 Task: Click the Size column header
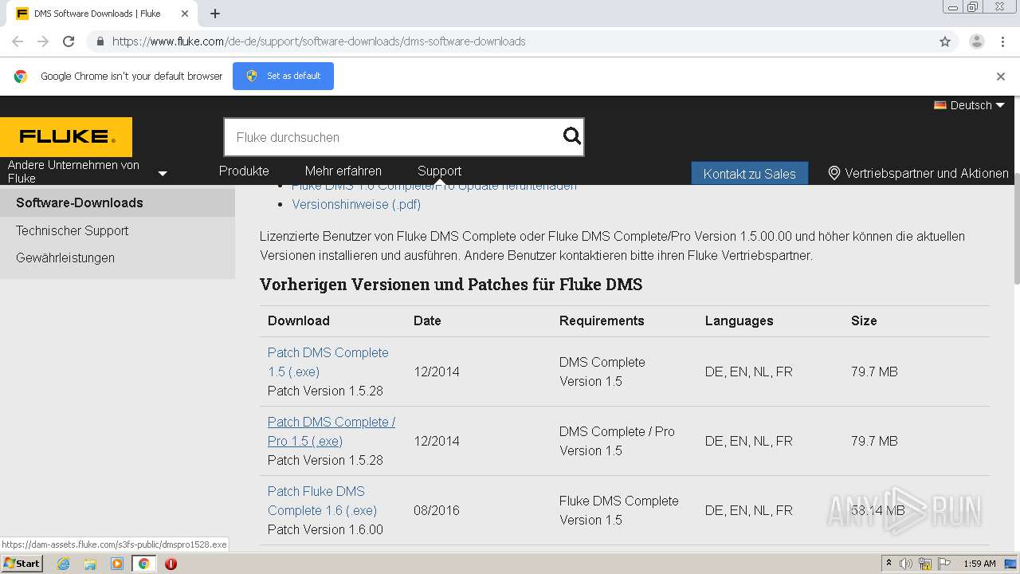pyautogui.click(x=864, y=320)
